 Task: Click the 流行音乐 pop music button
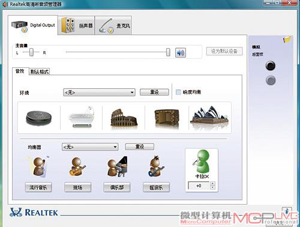(x=38, y=187)
